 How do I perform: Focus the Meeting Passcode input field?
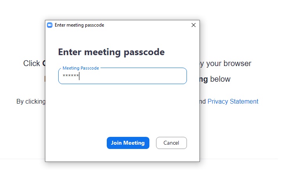[x=122, y=76]
